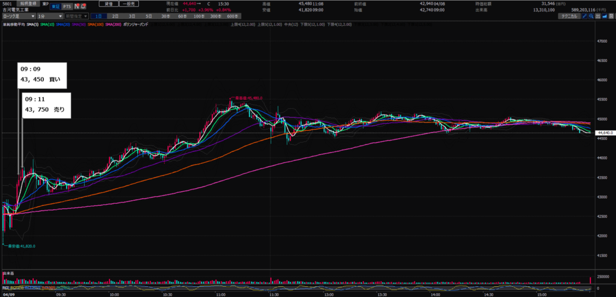Click the red N news icon

[x=76, y=6]
